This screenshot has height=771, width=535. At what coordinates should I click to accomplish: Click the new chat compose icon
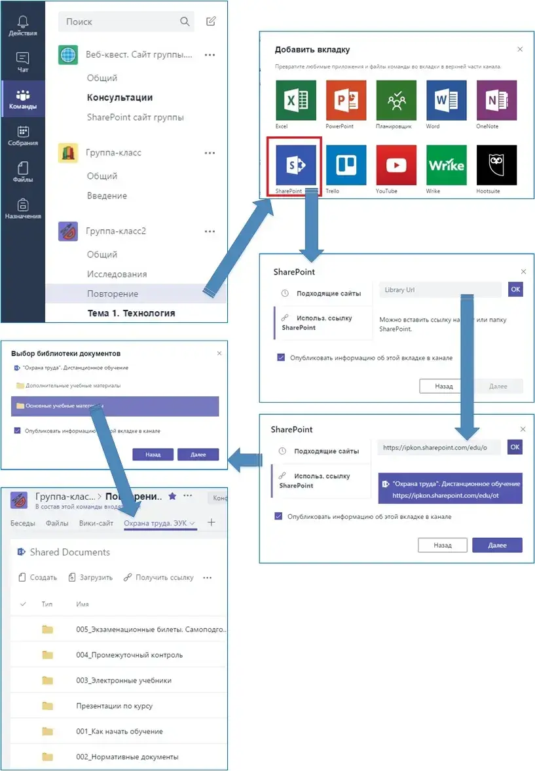[210, 22]
